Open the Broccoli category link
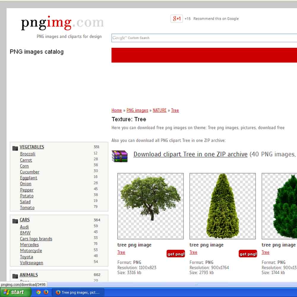The image size is (297, 297). (28, 154)
